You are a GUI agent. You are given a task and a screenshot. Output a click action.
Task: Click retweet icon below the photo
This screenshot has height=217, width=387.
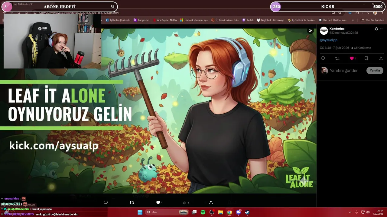point(132,203)
